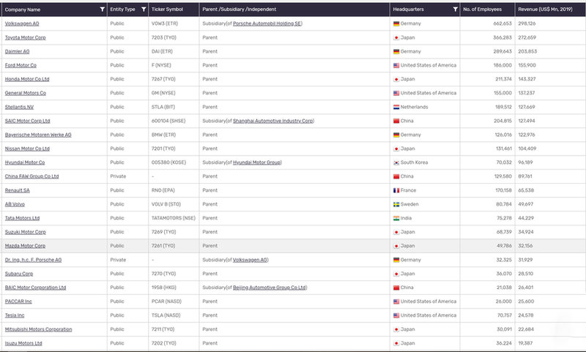This screenshot has width=586, height=352.
Task: Select revenue value 24,578 for Tesla
Action: coord(525,315)
